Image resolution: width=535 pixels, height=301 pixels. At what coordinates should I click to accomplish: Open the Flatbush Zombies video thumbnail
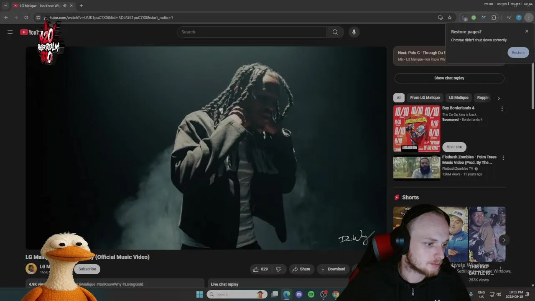click(417, 167)
